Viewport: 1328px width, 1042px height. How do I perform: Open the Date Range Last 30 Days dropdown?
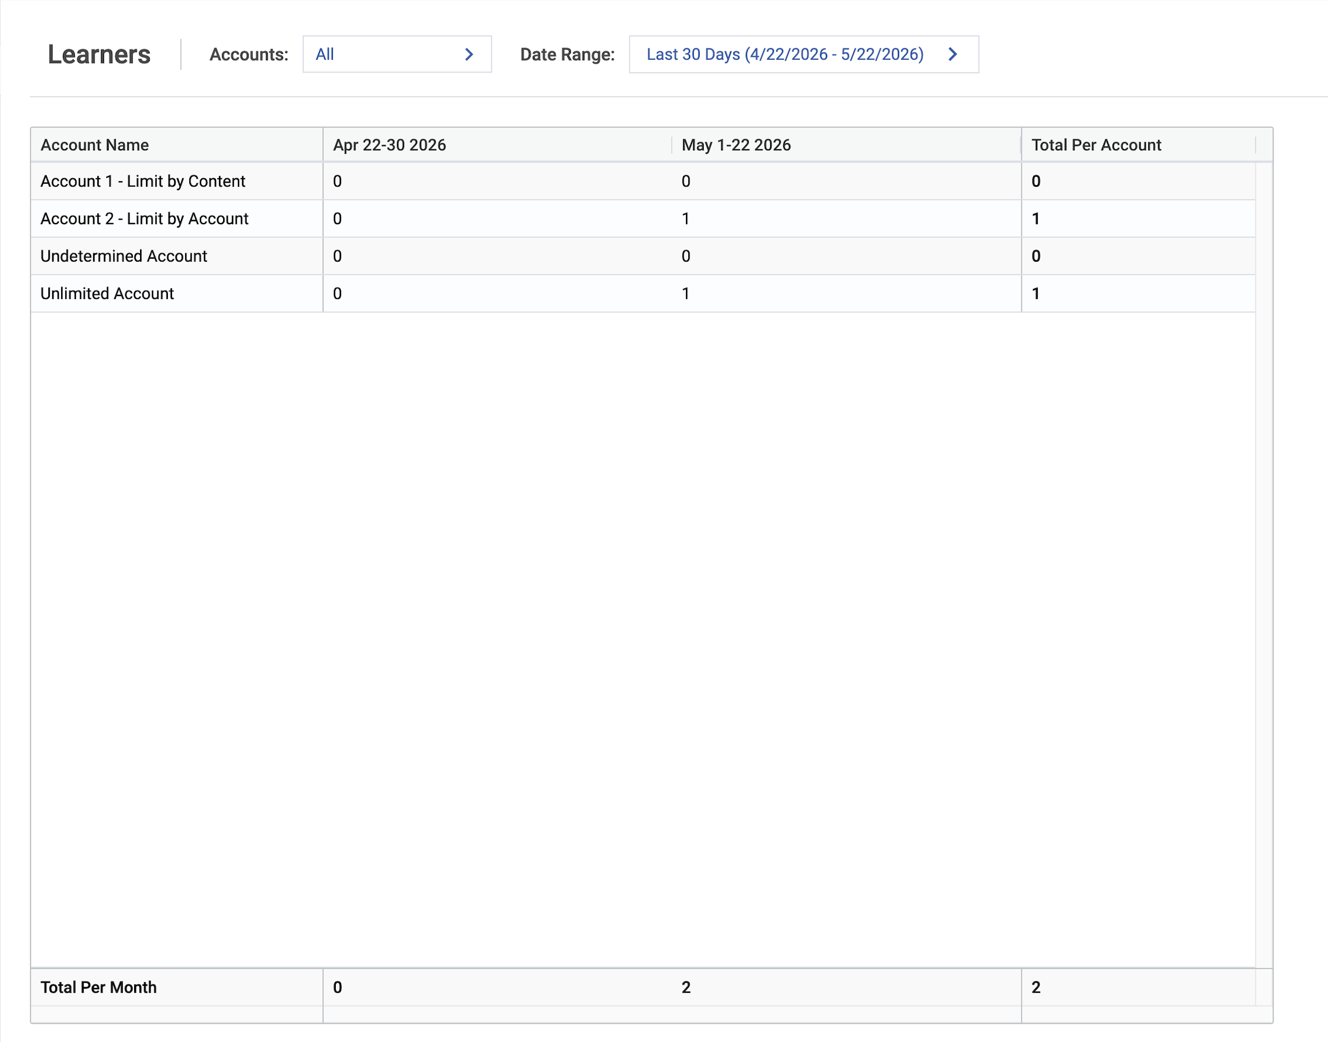tap(804, 55)
